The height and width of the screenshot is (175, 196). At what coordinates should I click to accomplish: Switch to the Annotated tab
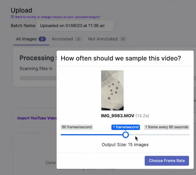point(67,39)
